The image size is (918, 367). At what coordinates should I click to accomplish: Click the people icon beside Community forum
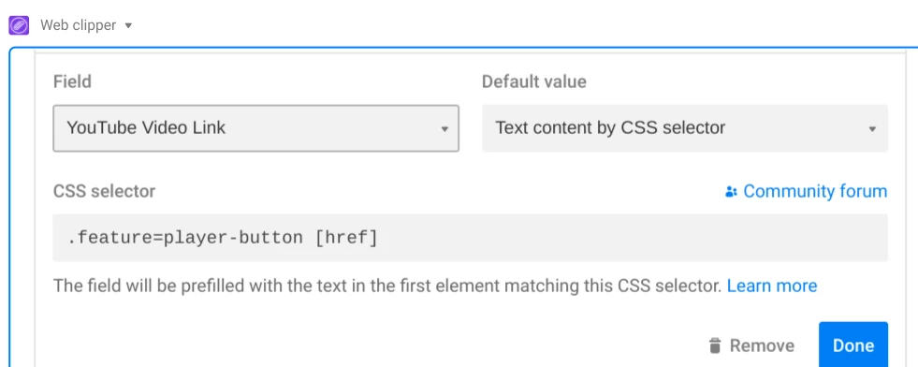click(731, 192)
